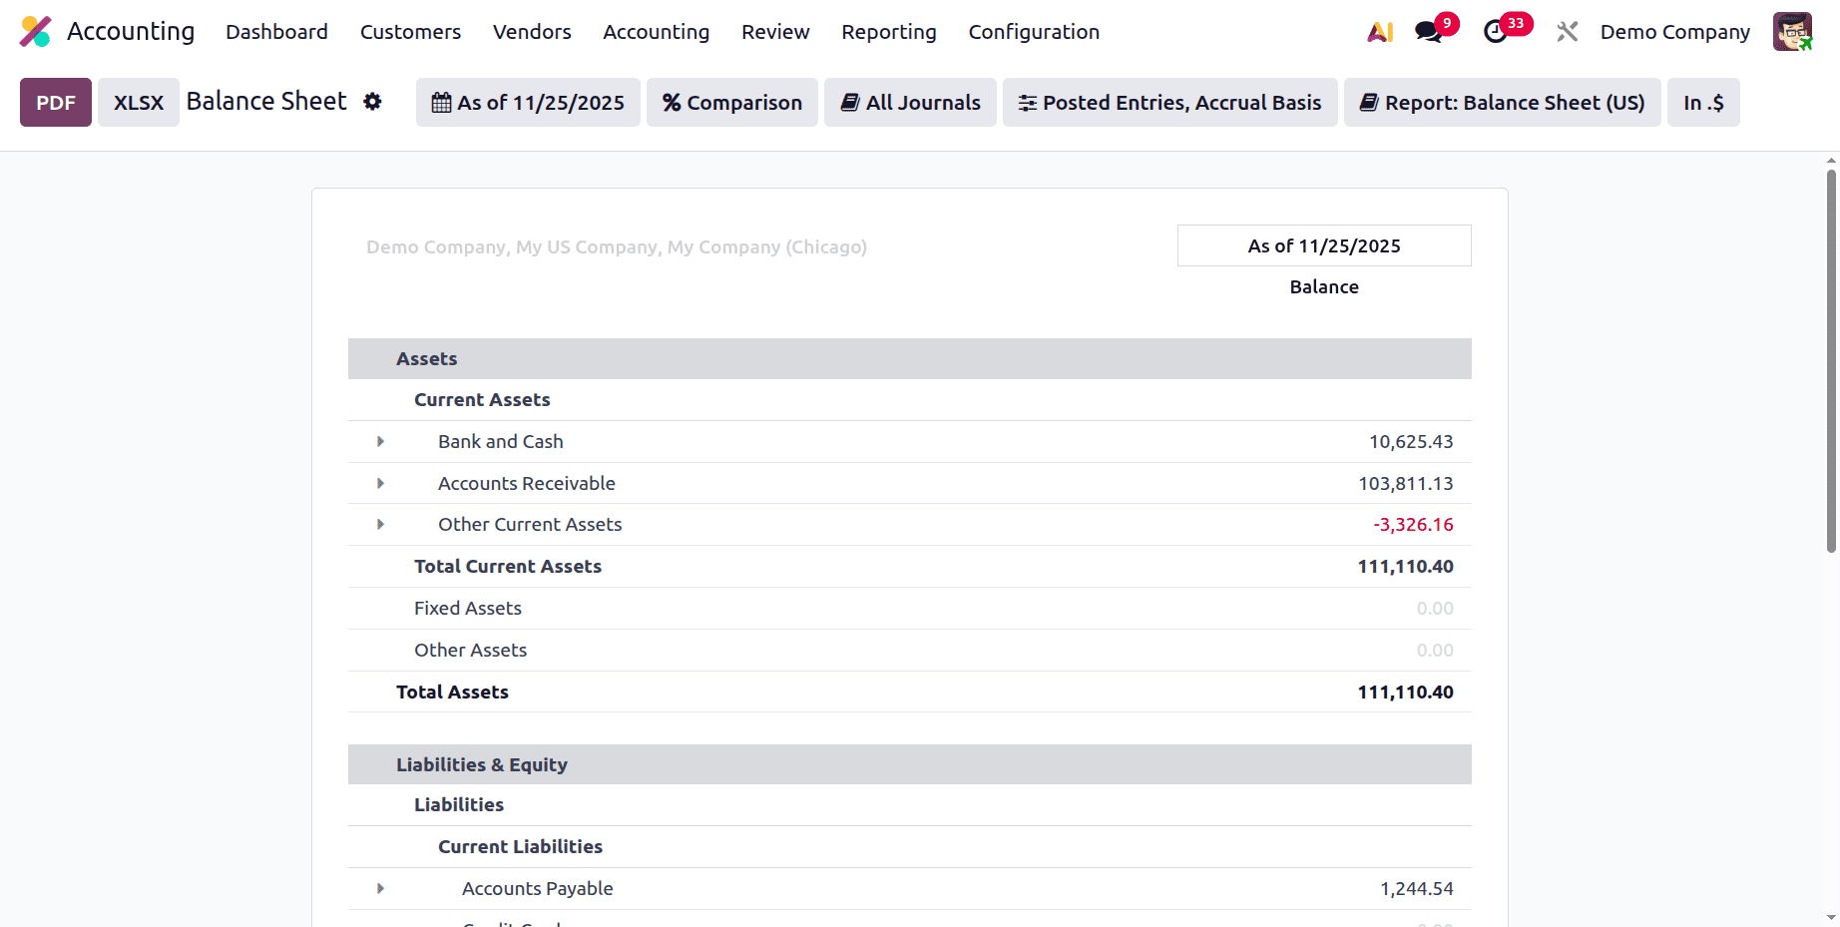Click the debug tools wrench icon

1567,32
